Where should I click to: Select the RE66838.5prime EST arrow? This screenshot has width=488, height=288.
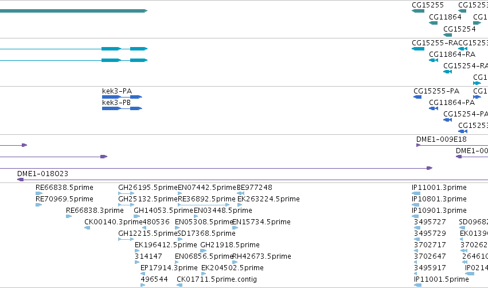click(x=39, y=193)
